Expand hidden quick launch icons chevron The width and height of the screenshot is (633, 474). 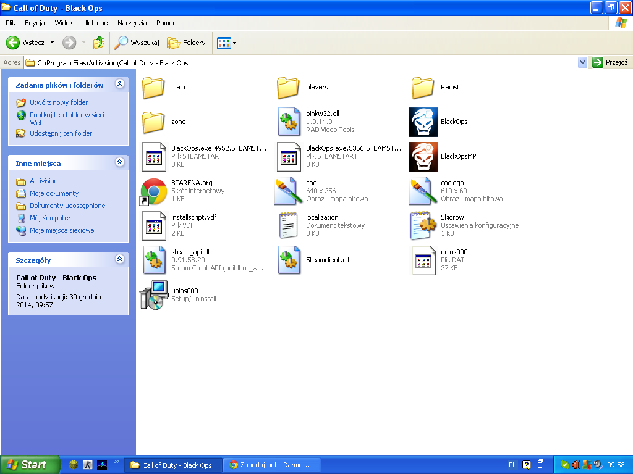click(117, 462)
